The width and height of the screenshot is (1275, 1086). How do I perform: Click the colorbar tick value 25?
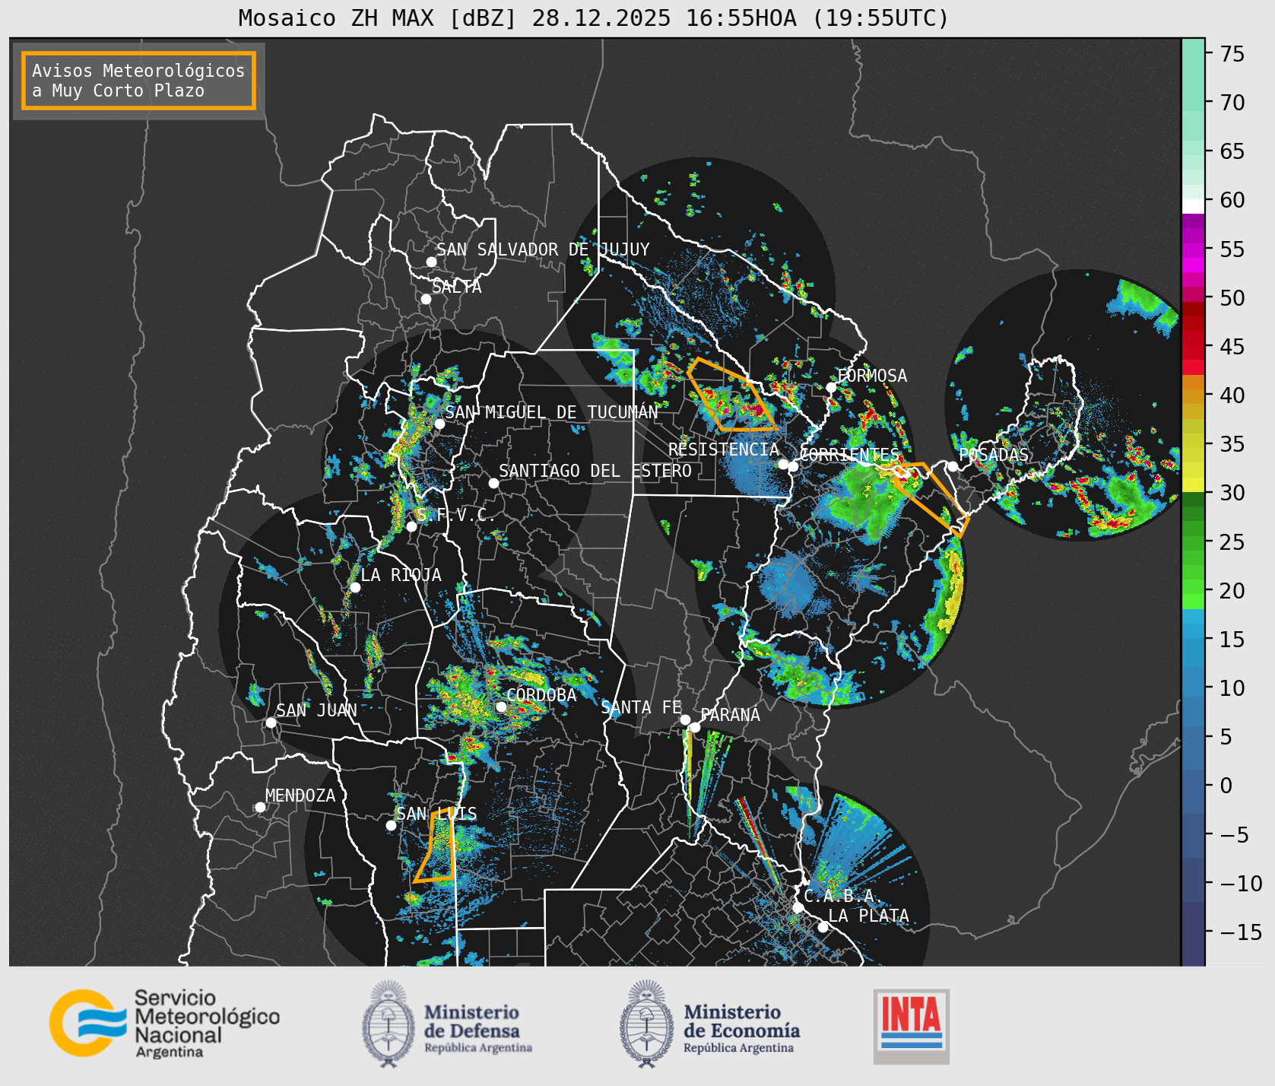pyautogui.click(x=1232, y=542)
